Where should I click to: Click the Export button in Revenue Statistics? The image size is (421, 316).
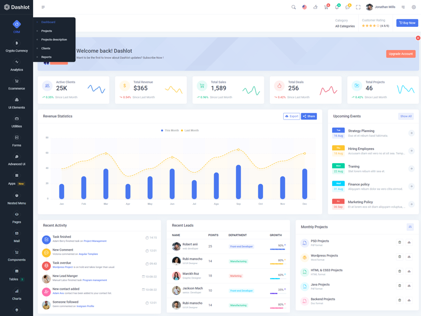(x=292, y=116)
